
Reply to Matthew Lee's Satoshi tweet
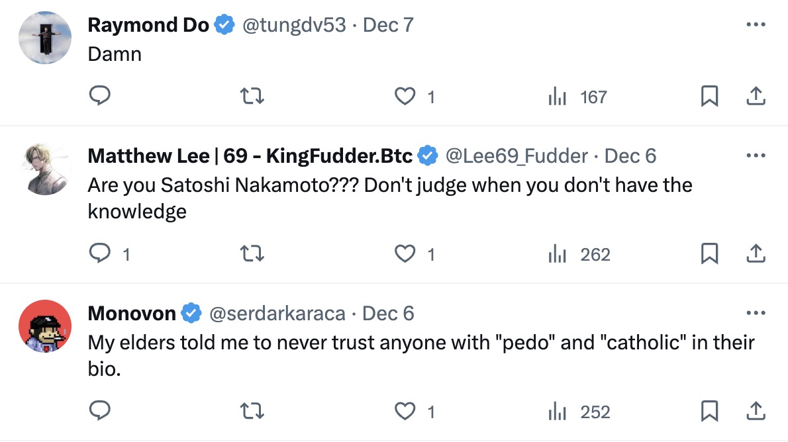(99, 255)
